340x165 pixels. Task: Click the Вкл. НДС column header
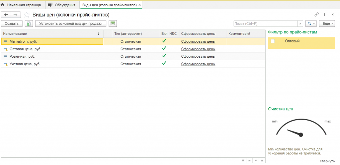(x=169, y=34)
